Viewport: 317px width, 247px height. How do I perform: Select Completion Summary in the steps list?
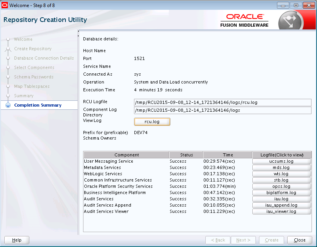(x=38, y=105)
